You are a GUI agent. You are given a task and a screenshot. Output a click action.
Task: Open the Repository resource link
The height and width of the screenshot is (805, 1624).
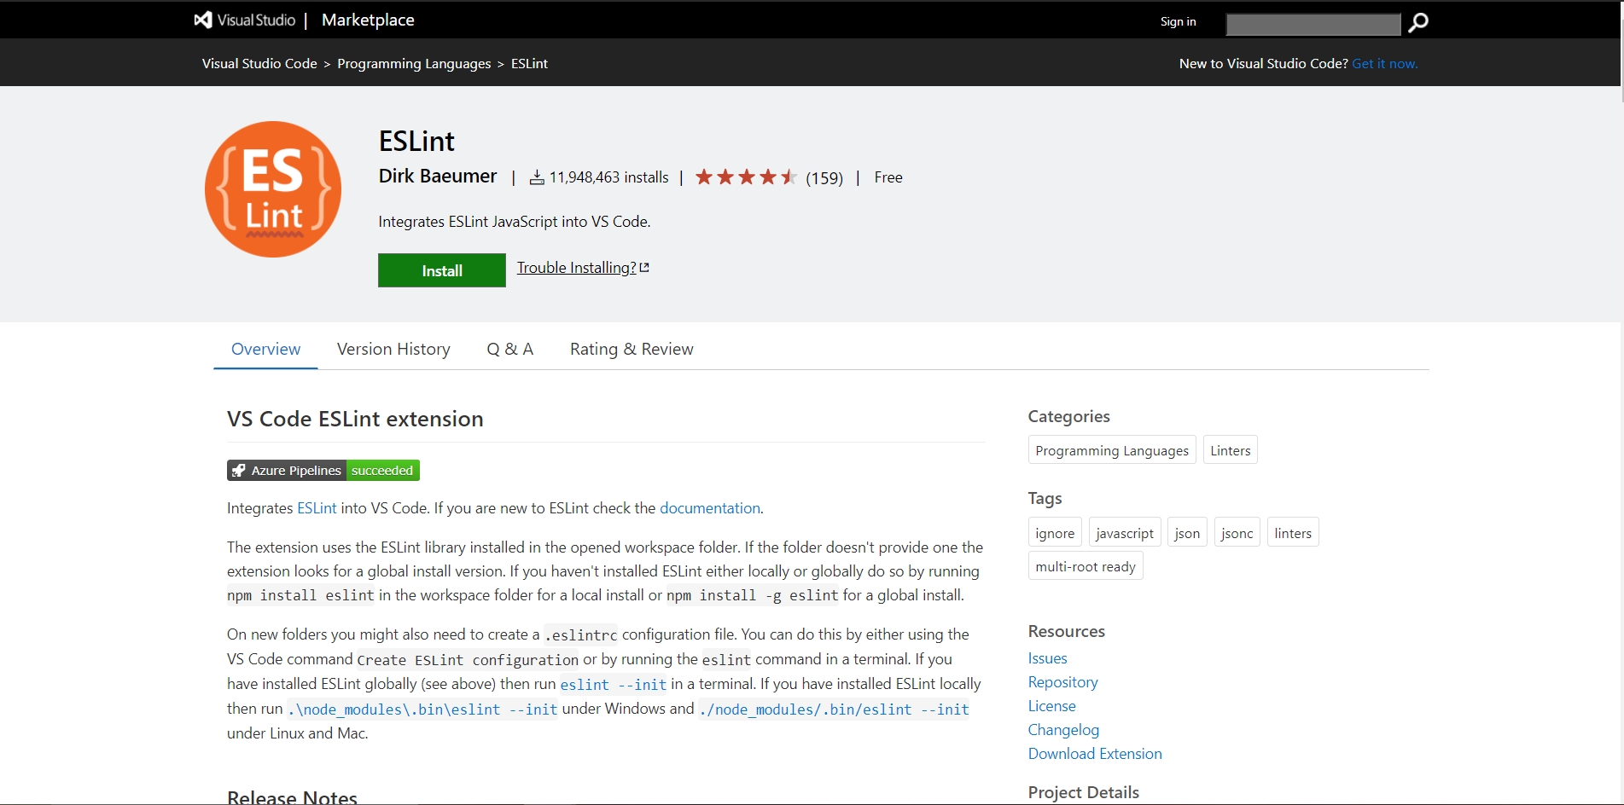[1062, 682]
